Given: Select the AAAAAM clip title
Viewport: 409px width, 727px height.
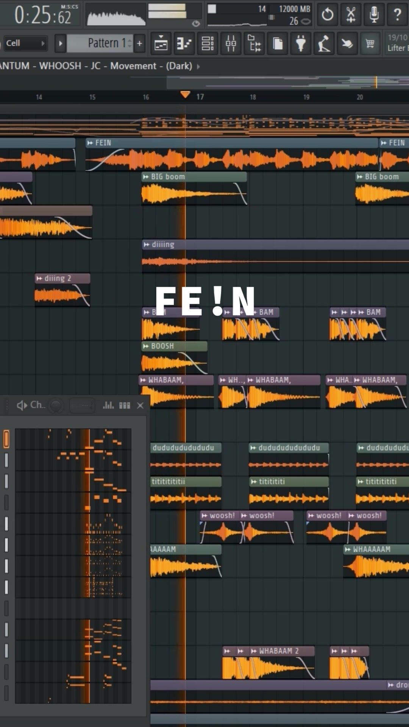Looking at the screenshot, I should (163, 549).
